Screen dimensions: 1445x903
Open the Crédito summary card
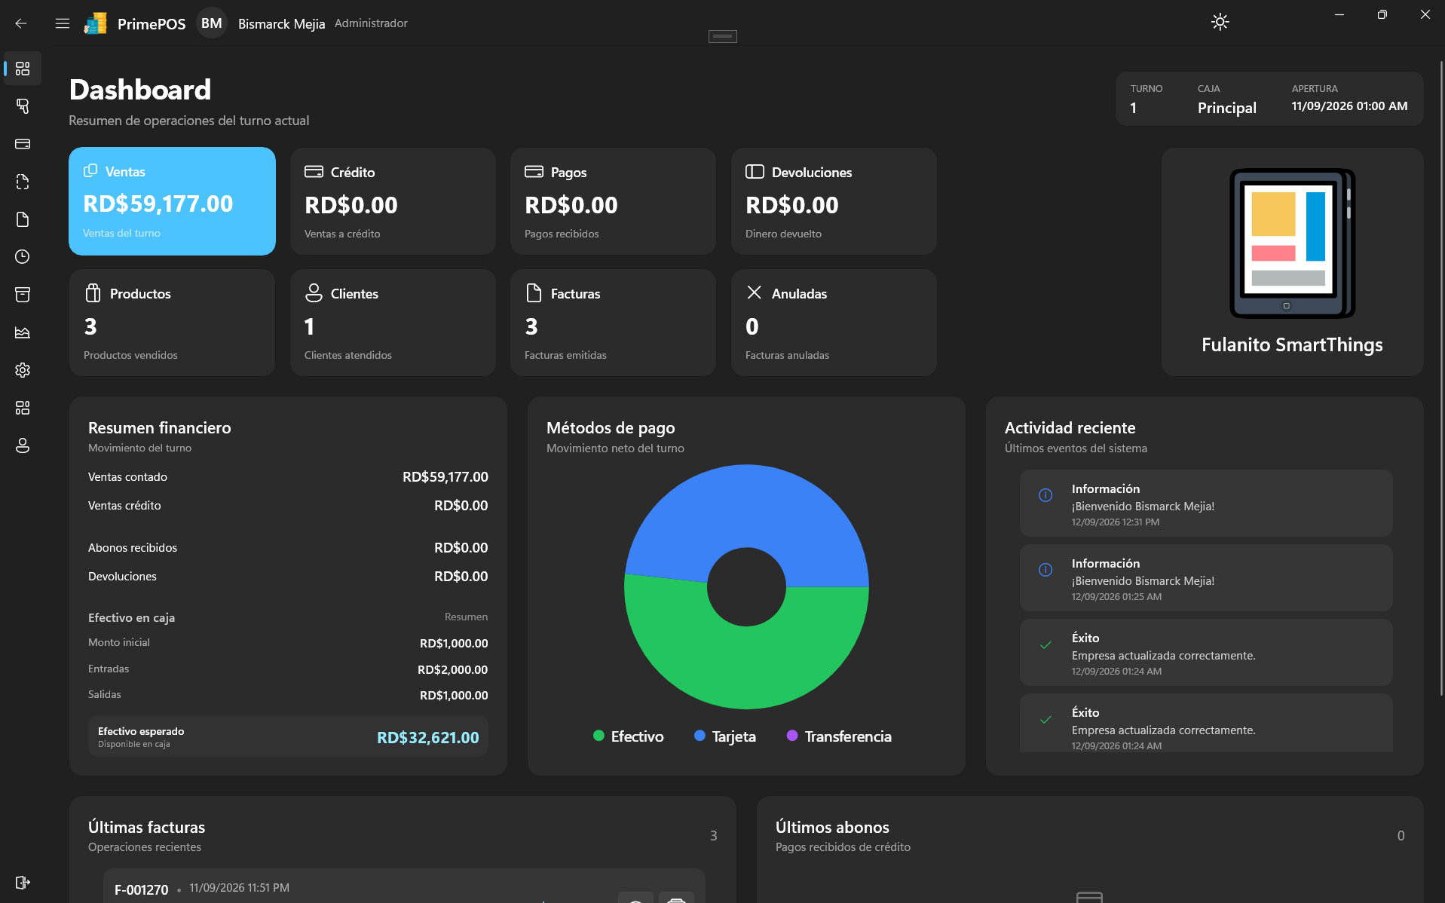tap(393, 201)
